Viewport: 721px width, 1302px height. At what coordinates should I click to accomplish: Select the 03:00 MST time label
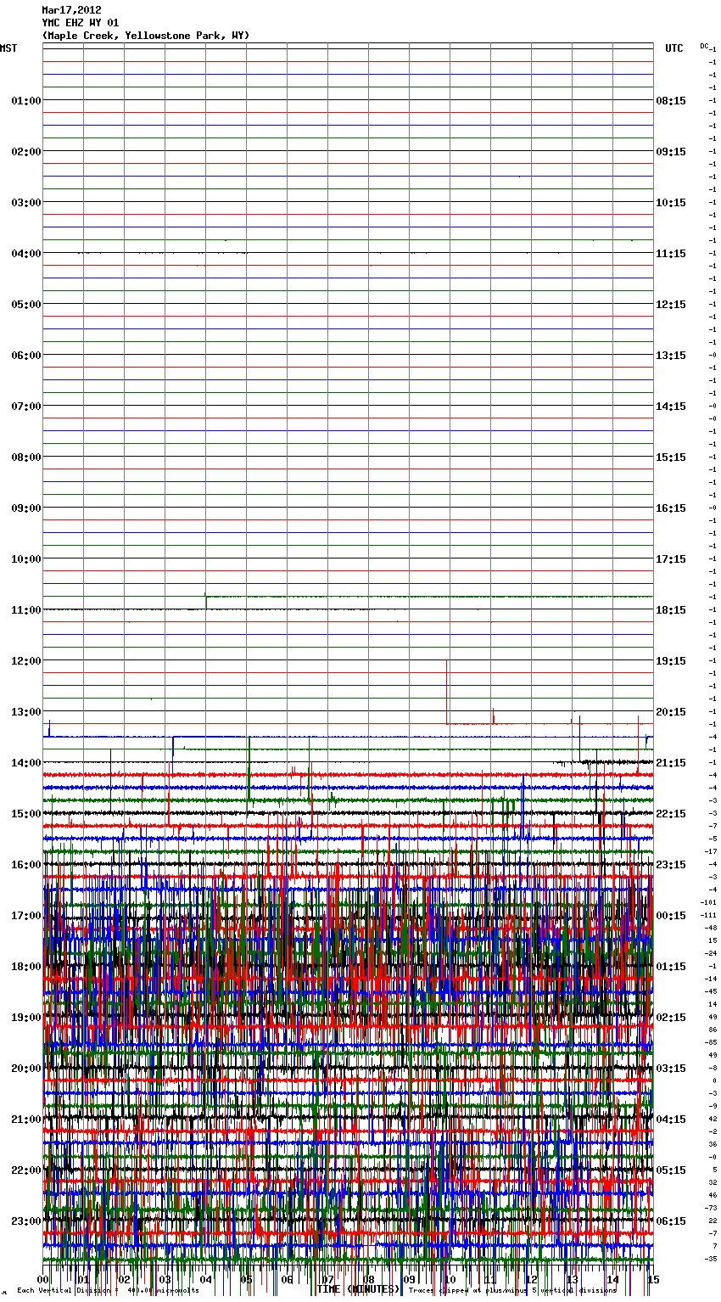click(x=25, y=203)
